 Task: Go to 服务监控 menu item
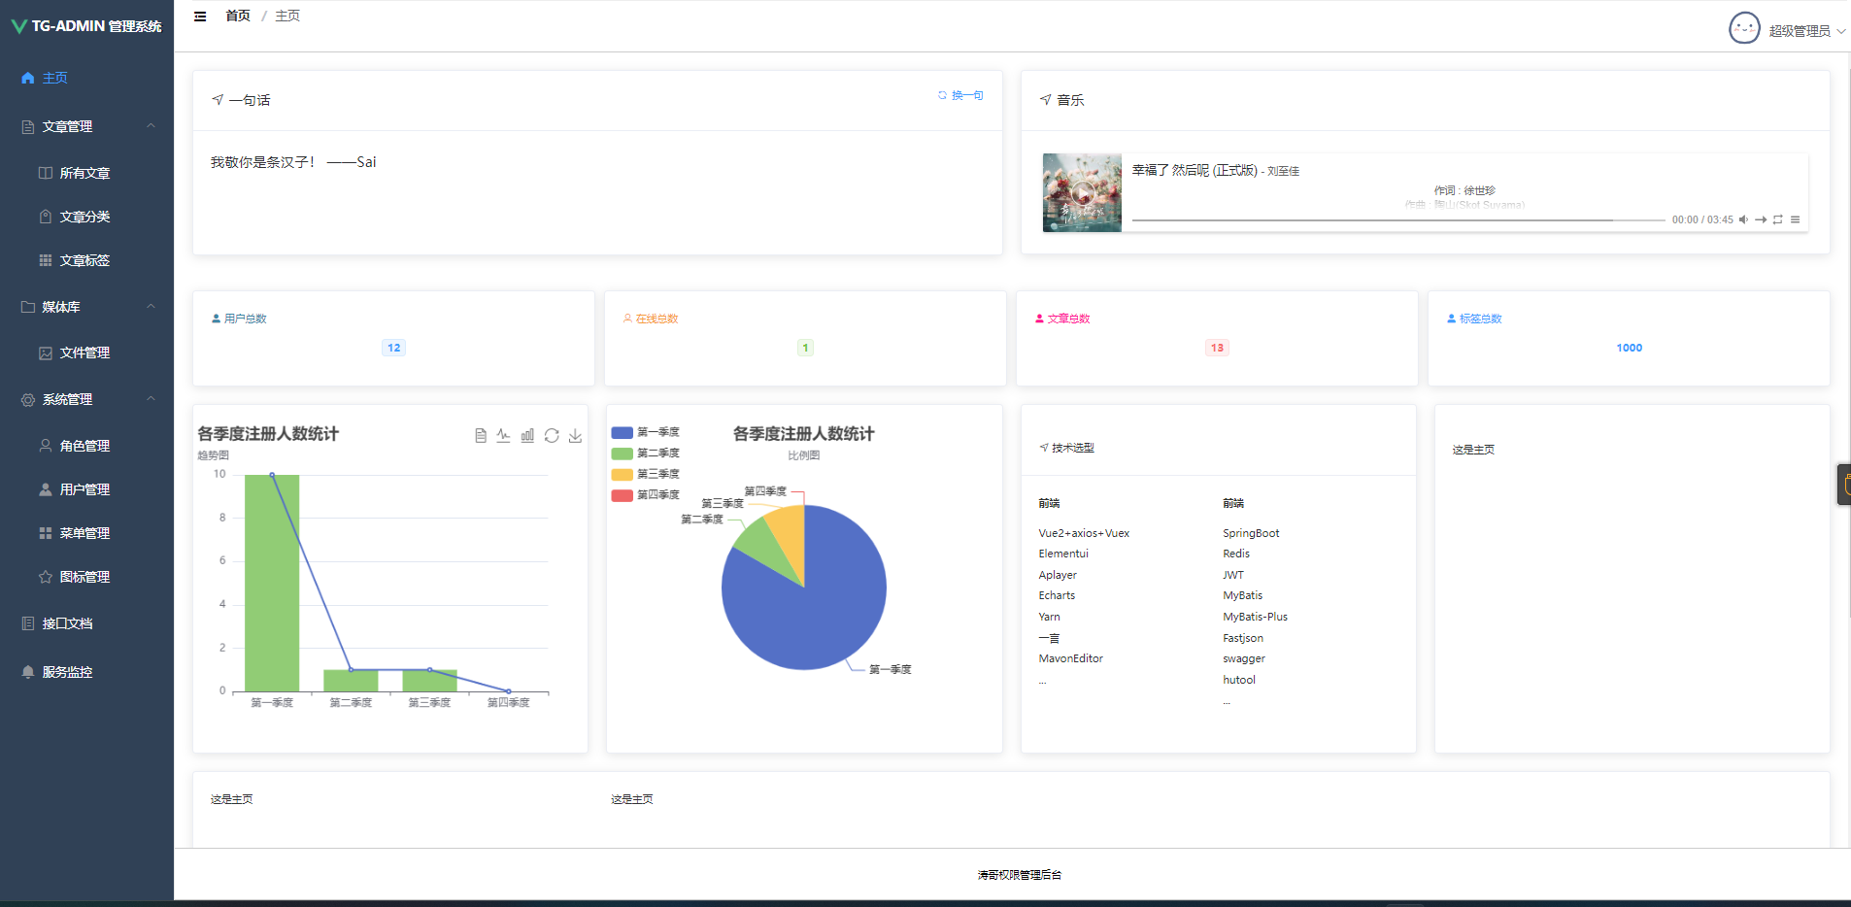point(67,672)
